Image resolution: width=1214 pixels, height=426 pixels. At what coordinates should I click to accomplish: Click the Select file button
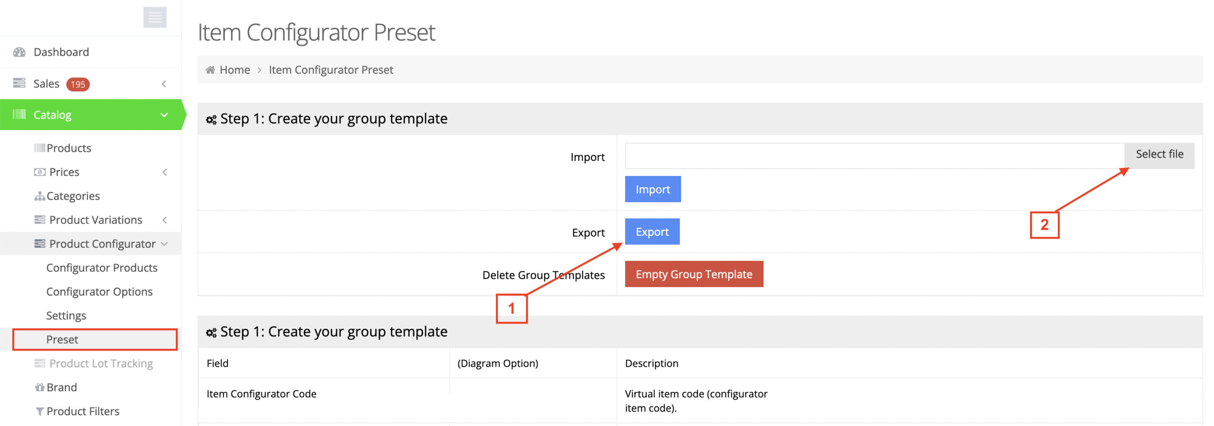click(x=1159, y=155)
